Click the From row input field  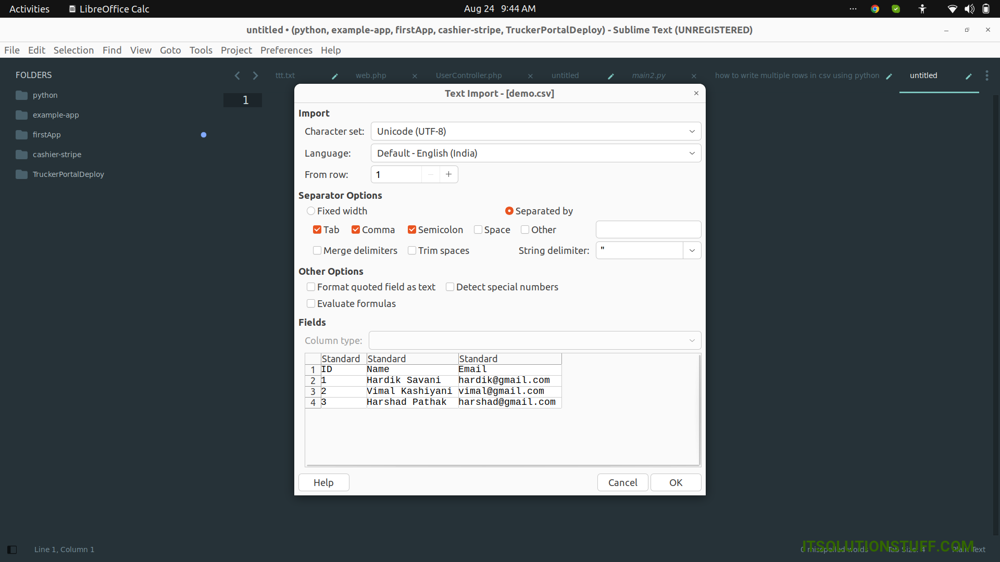pyautogui.click(x=396, y=174)
